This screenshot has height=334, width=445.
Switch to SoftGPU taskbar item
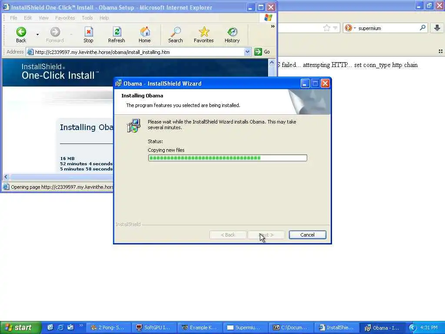pyautogui.click(x=154, y=327)
